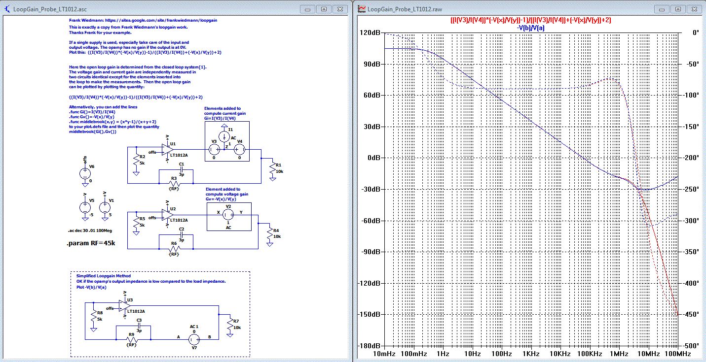This screenshot has width=706, height=362.
Task: Click the op-amp U3 in simplified circuit
Action: click(x=124, y=306)
